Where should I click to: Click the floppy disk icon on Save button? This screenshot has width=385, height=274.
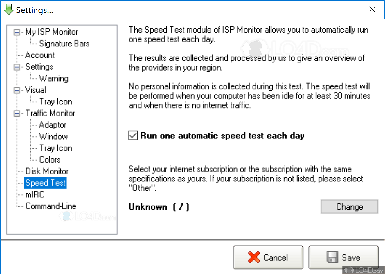332,257
